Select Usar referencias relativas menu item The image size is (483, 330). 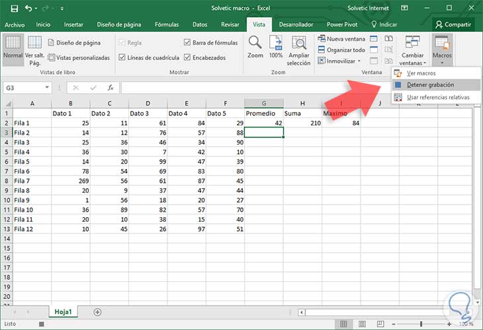[x=436, y=97]
